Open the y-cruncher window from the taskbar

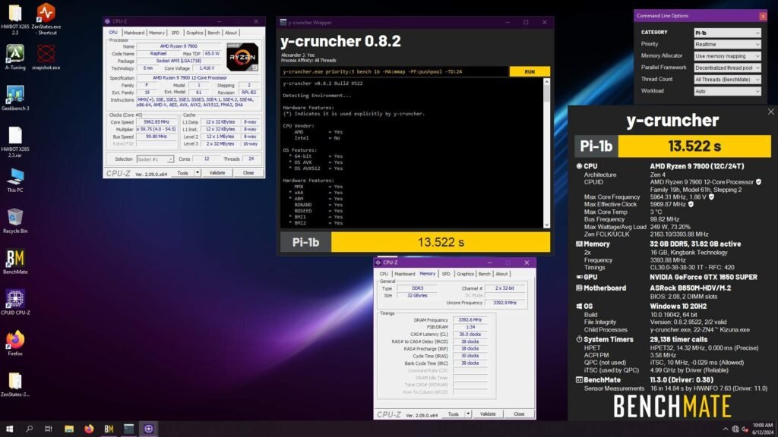(129, 429)
